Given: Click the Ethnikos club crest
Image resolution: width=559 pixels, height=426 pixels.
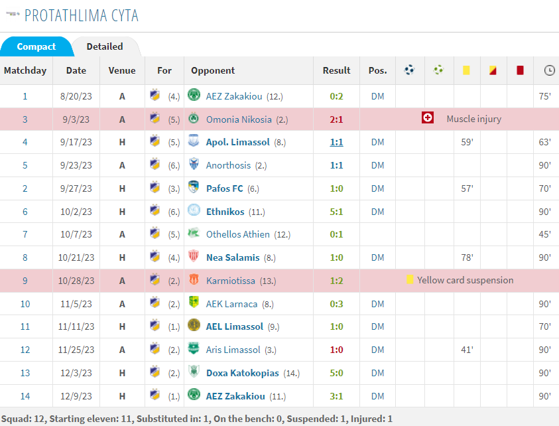Looking at the screenshot, I should click(194, 210).
